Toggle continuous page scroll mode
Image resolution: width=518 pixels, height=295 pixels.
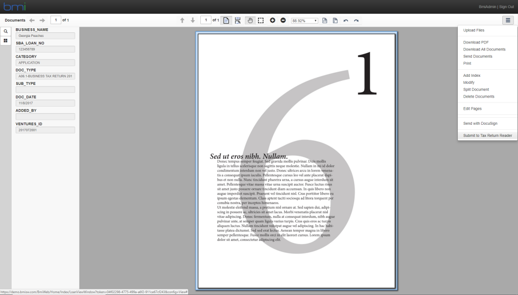(237, 20)
